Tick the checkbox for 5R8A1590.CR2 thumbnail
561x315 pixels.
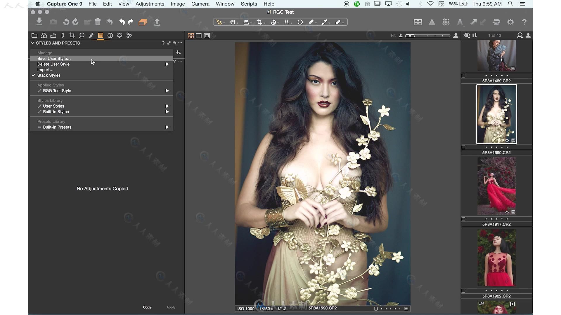point(463,147)
